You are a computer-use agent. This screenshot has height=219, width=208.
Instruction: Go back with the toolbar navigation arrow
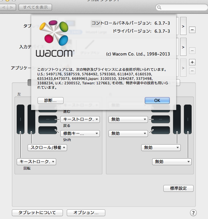4,7
